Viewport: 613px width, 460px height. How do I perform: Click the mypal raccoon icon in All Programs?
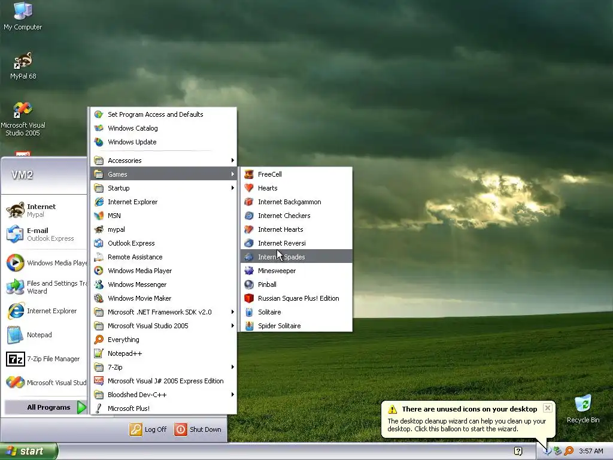99,229
